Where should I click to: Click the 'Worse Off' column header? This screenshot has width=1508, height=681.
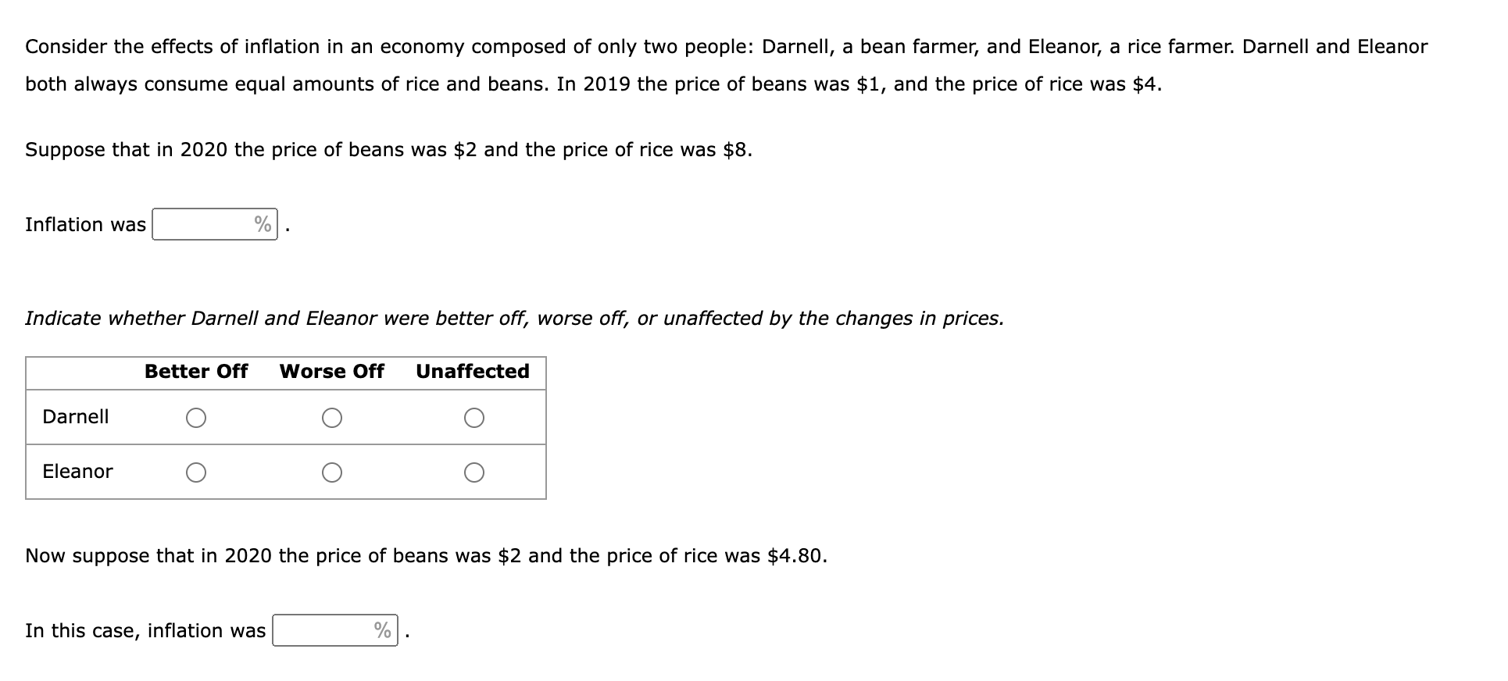[332, 371]
